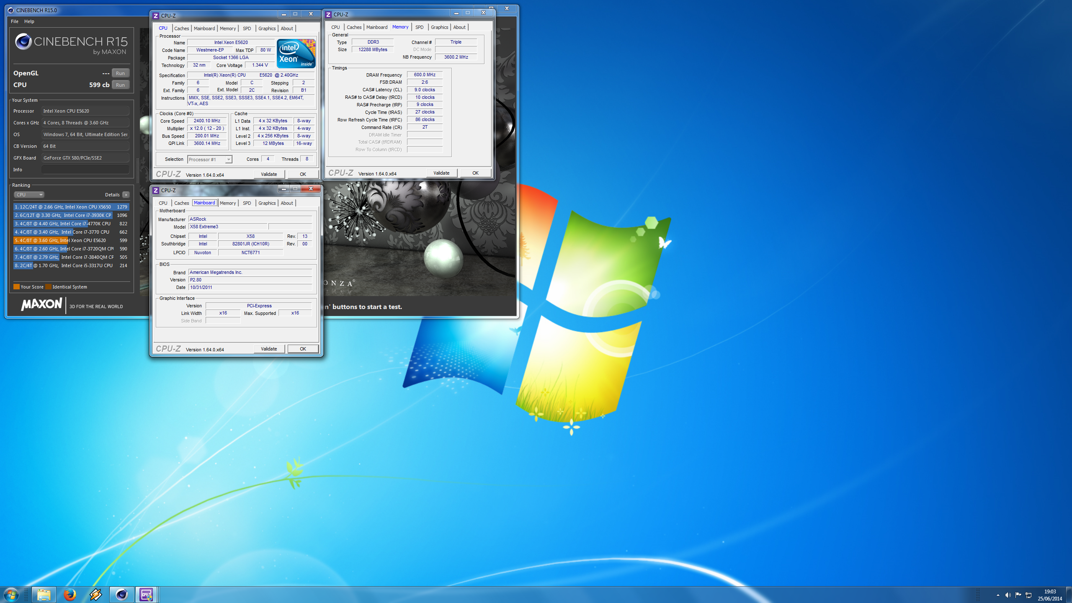Click the Intel Xeon inside logo
Viewport: 1072px width, 603px height.
click(296, 54)
